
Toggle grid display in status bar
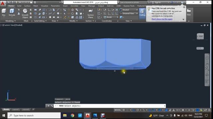(123, 110)
